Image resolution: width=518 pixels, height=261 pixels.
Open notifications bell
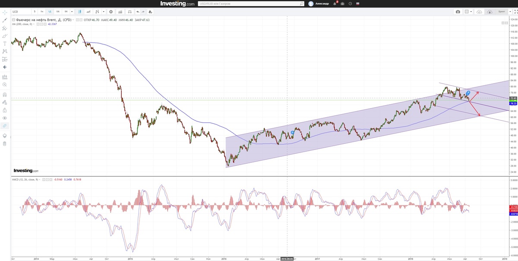coord(335,3)
